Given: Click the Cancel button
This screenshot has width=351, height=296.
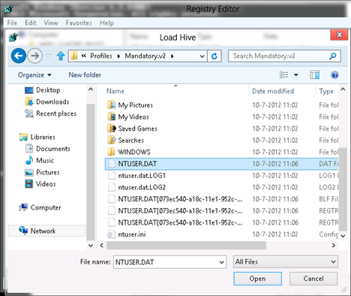Looking at the screenshot, I should coord(313,279).
